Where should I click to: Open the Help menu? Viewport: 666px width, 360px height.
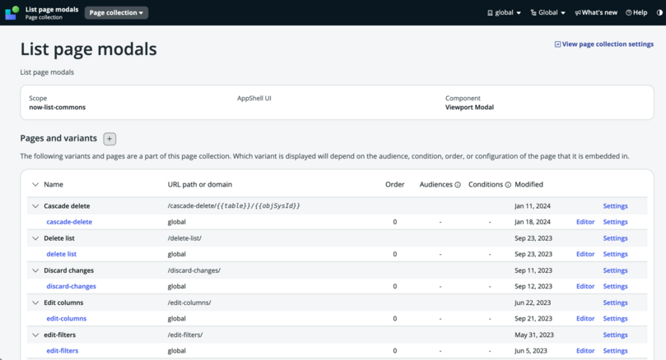(x=636, y=12)
